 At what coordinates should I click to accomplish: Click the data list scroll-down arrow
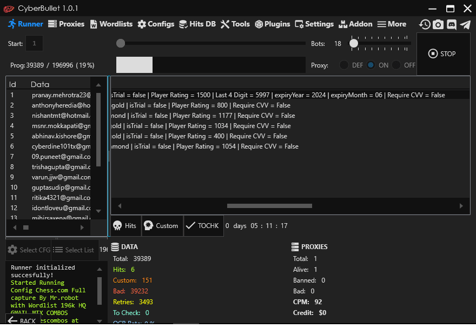(x=98, y=211)
